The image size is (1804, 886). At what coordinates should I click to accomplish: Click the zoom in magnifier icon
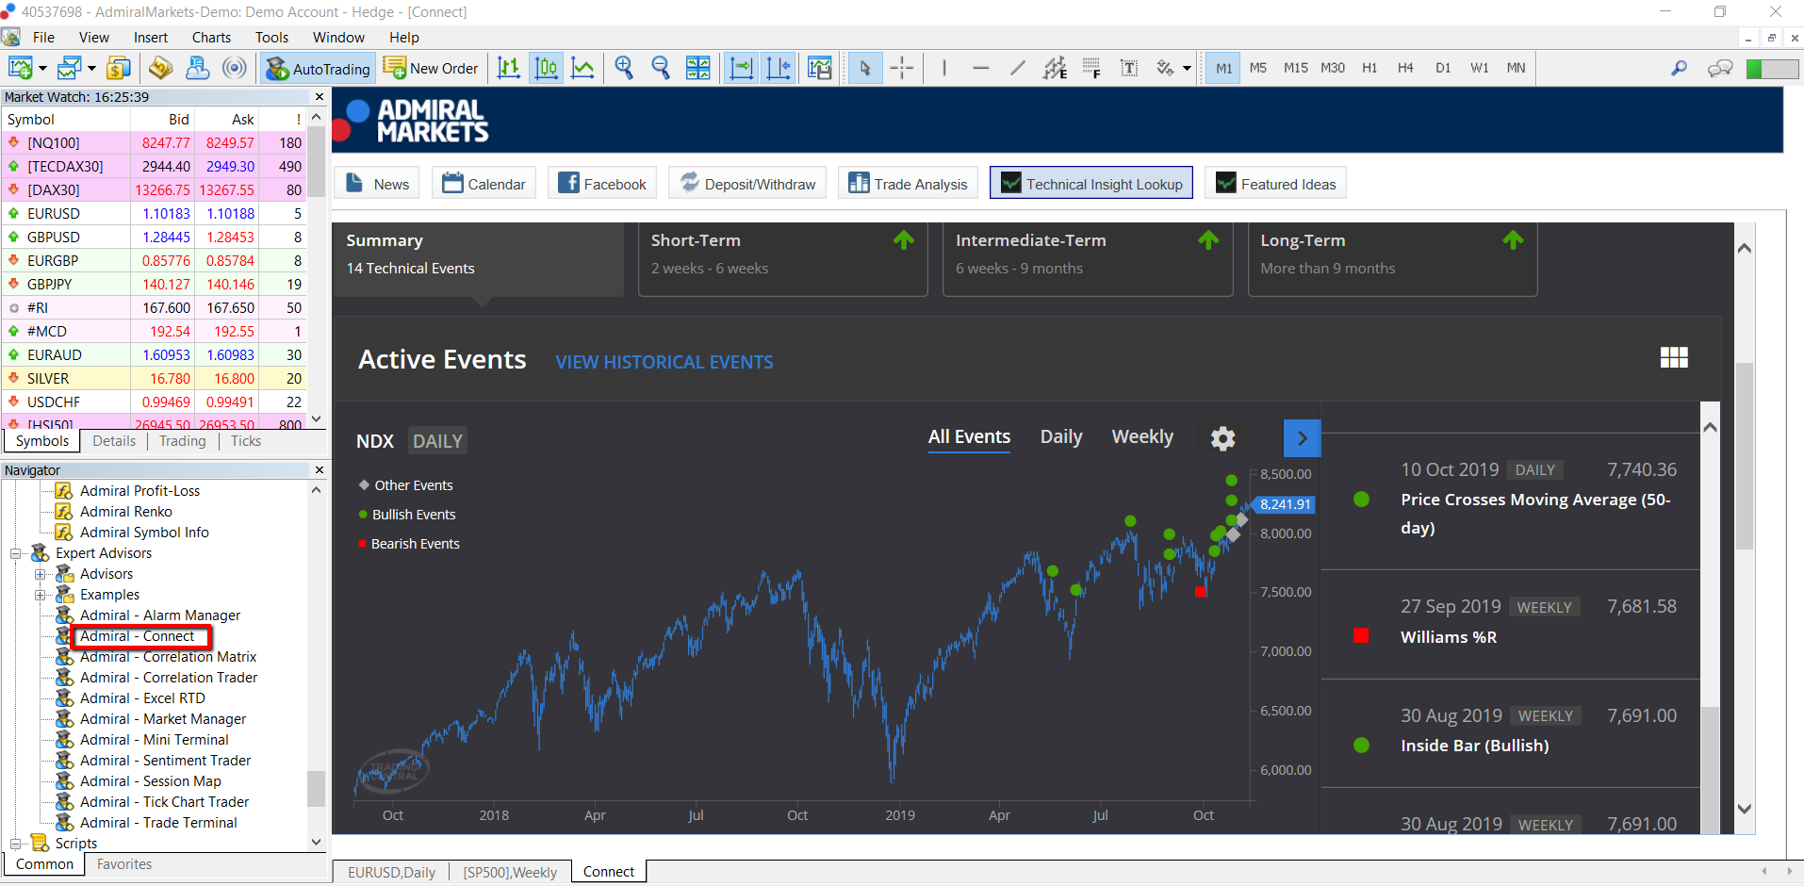624,68
